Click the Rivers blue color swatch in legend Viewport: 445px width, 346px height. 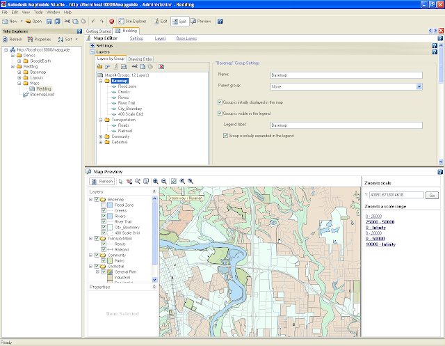click(110, 217)
